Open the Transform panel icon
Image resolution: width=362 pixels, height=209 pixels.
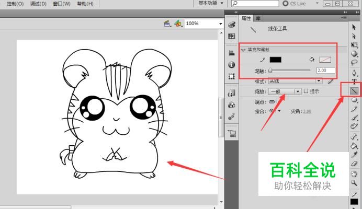pyautogui.click(x=232, y=76)
